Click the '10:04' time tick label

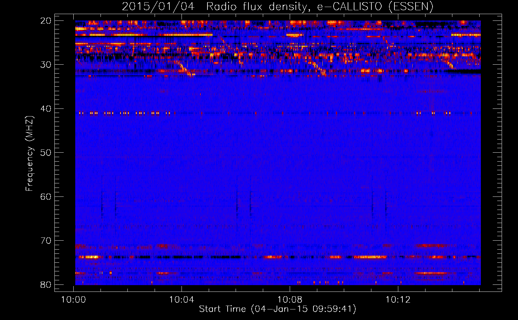tap(182, 300)
